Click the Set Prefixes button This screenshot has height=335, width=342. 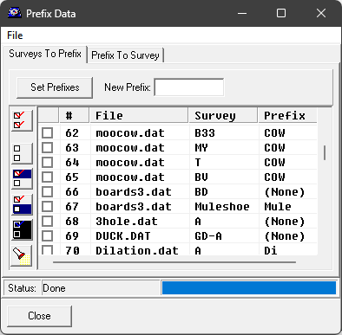55,87
